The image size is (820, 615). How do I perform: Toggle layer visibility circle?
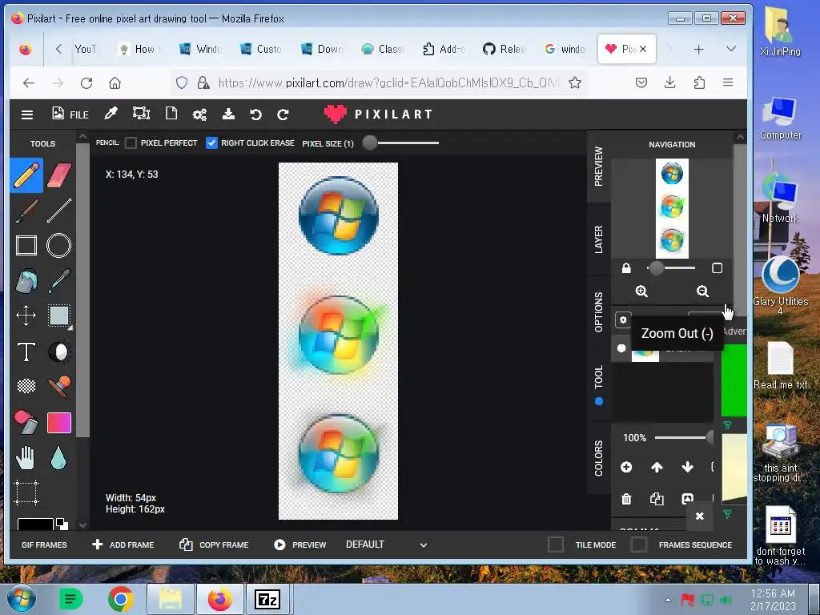point(621,348)
